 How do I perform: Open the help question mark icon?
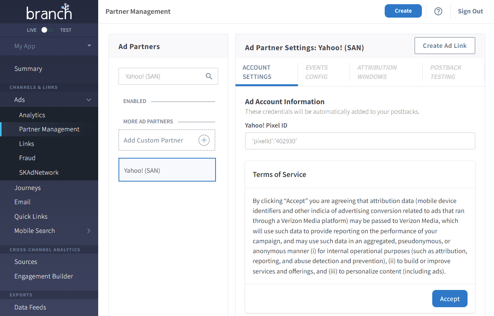pyautogui.click(x=438, y=11)
